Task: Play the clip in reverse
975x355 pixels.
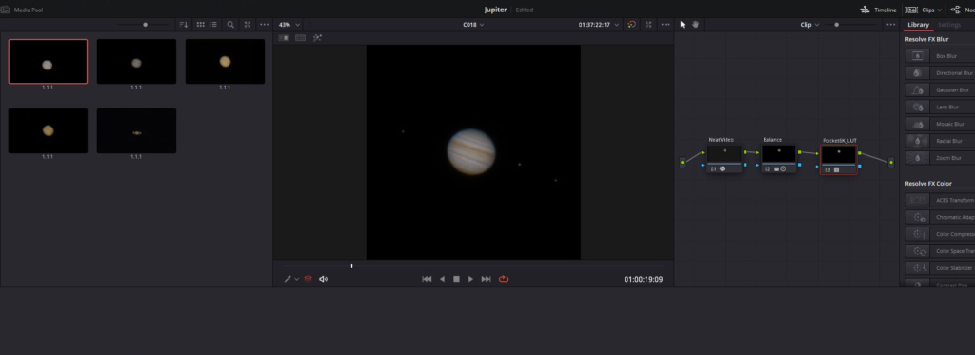Action: tap(442, 279)
